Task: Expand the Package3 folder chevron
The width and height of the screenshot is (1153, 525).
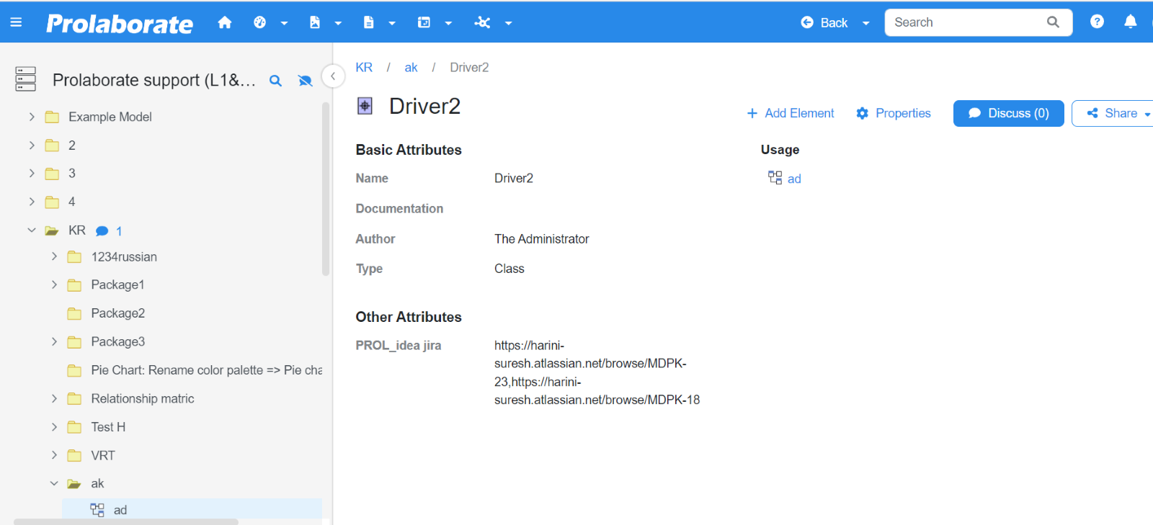Action: point(54,341)
